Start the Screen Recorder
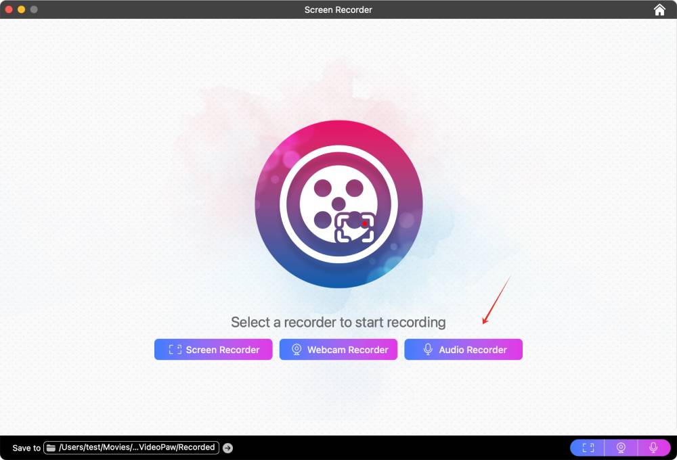 [x=213, y=349]
